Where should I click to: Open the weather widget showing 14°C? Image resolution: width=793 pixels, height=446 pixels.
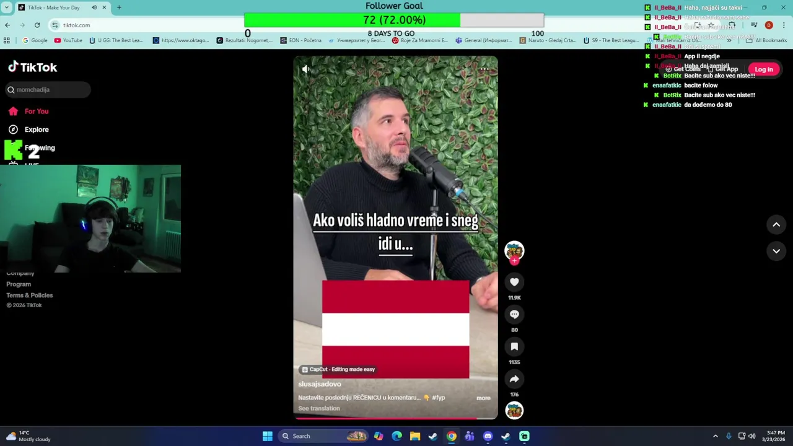[28, 436]
